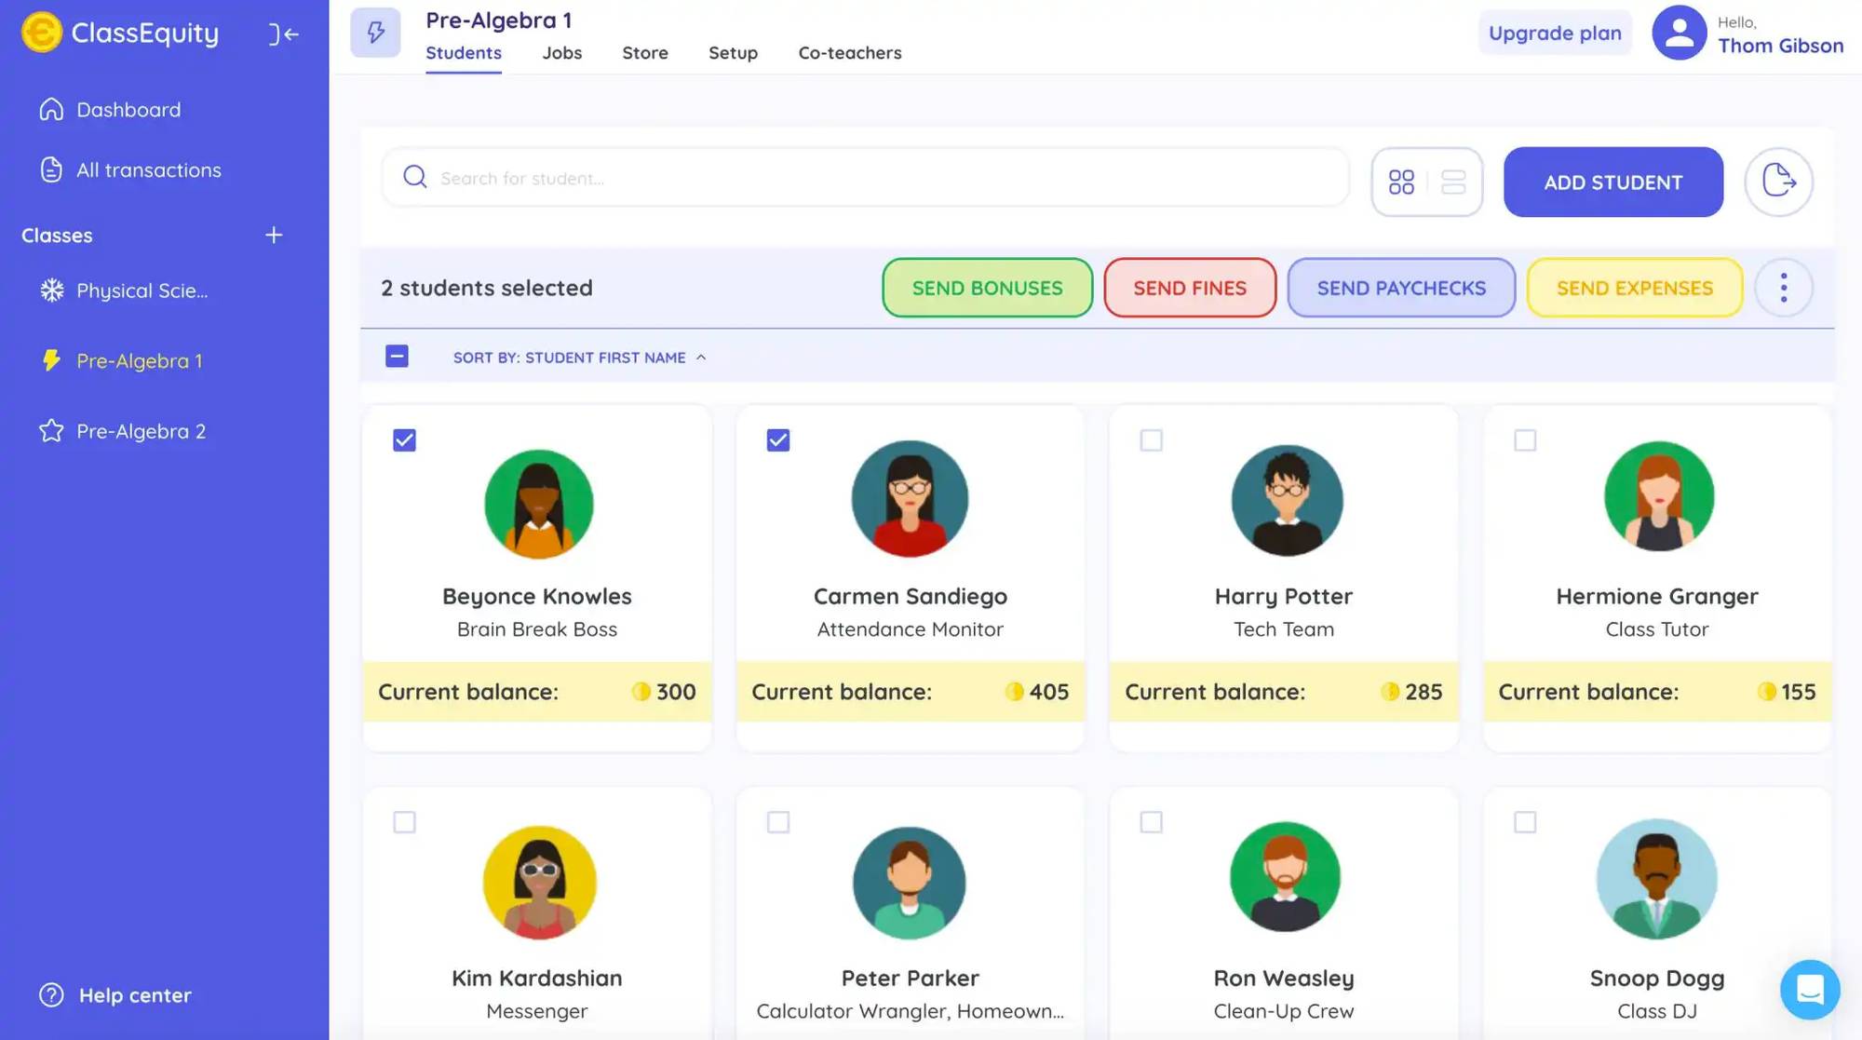Toggle the select-all students checkbox
This screenshot has height=1040, width=1862.
(397, 356)
